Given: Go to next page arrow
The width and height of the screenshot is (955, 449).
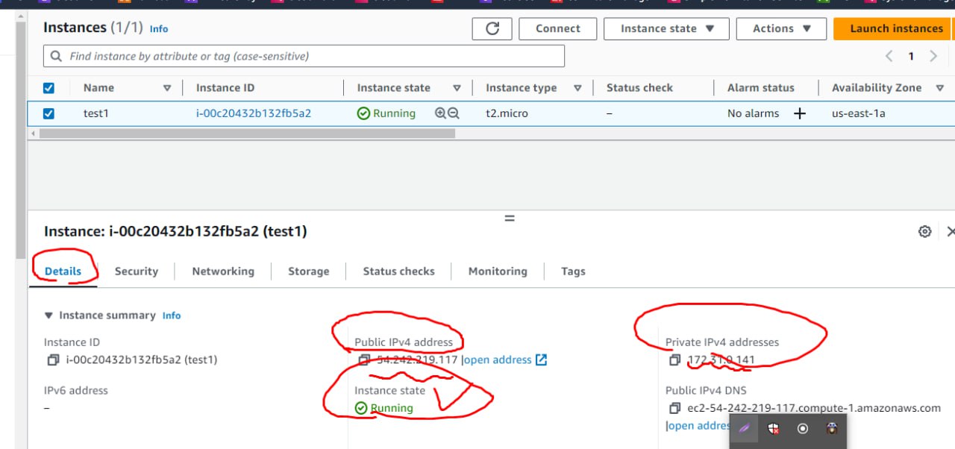Looking at the screenshot, I should (x=933, y=56).
